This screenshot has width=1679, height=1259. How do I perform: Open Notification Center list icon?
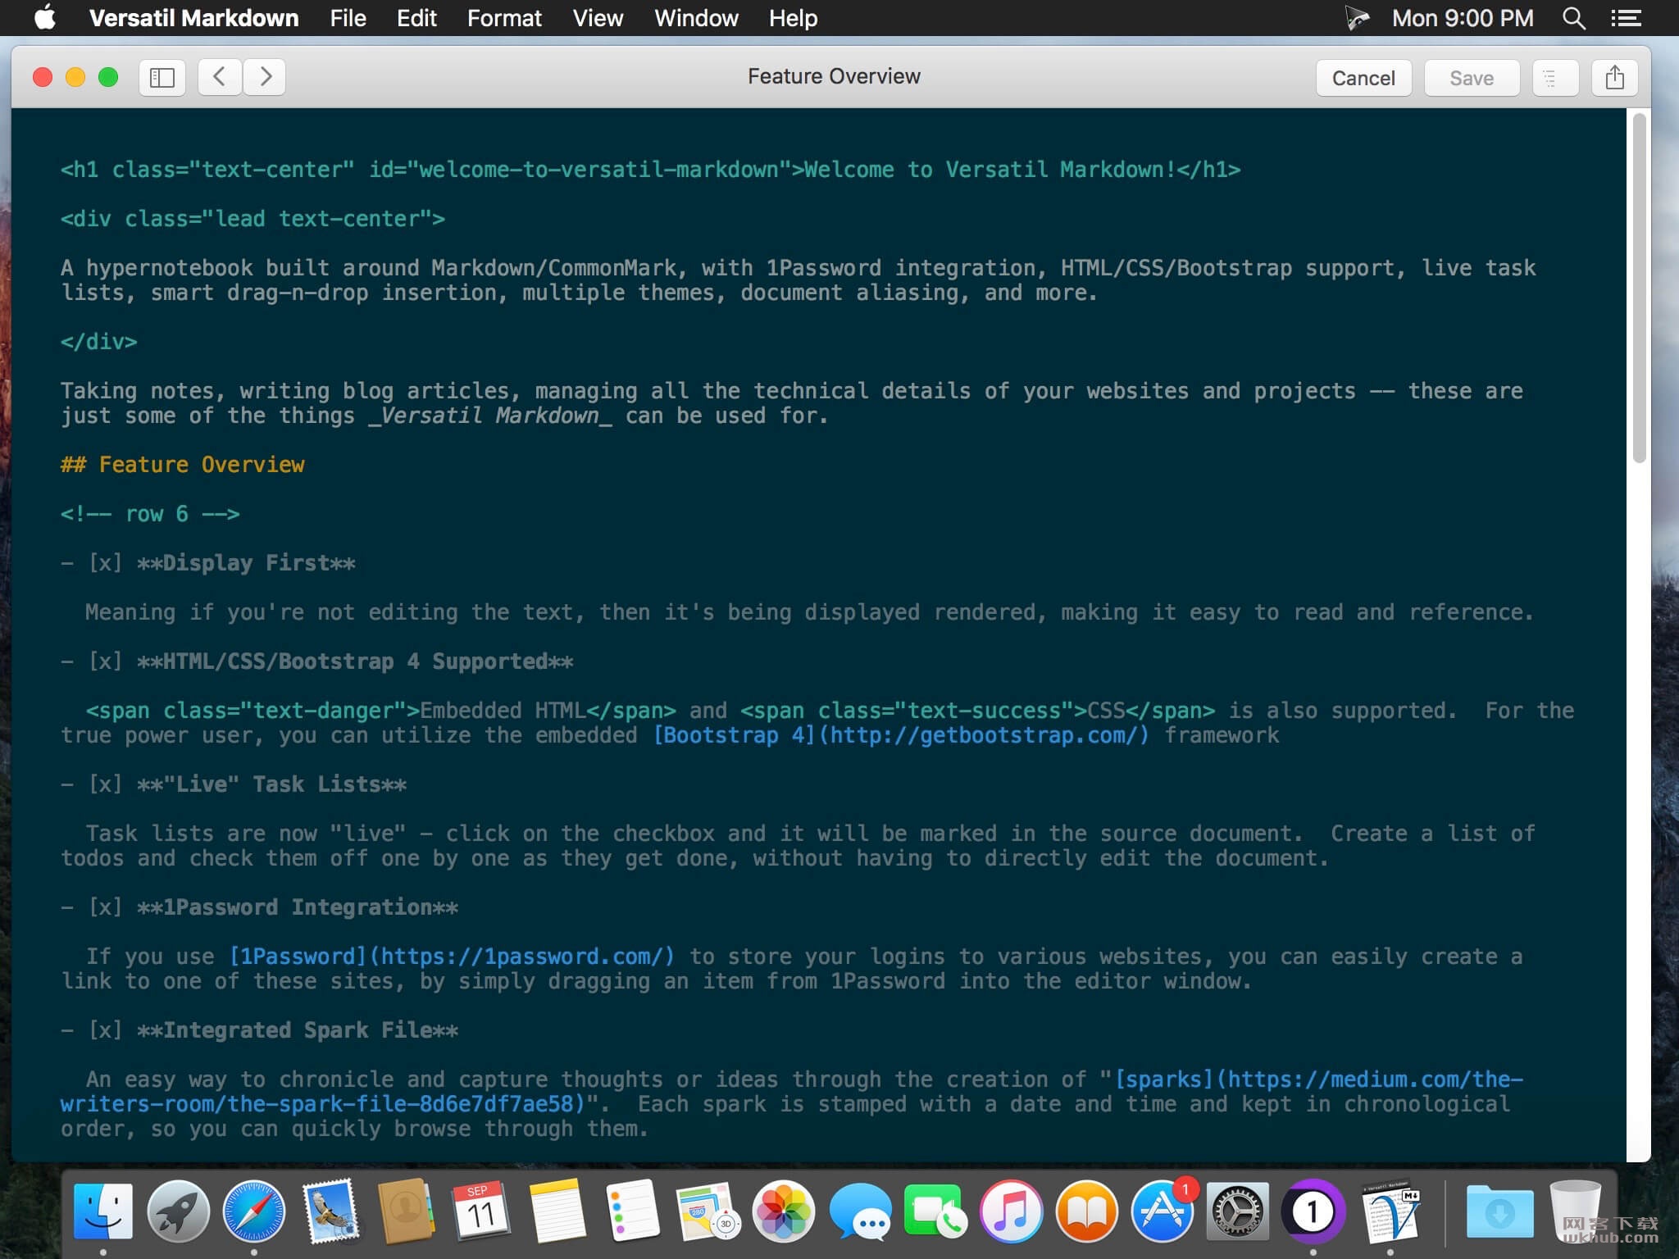(x=1626, y=18)
